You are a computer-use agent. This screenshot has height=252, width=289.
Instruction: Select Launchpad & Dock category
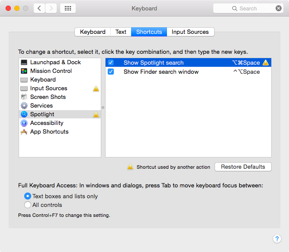click(60, 62)
